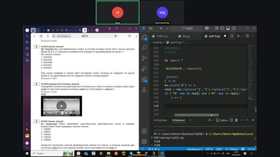
Task: Open the Extensions view in VS Code
Action: click(144, 79)
